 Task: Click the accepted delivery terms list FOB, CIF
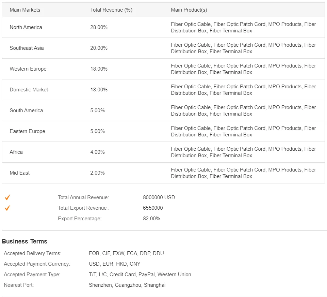[x=126, y=253]
